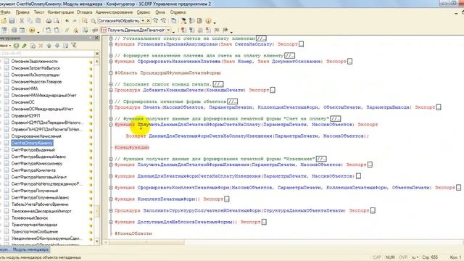Open the Администрирование menu
The width and height of the screenshot is (464, 261).
click(114, 12)
